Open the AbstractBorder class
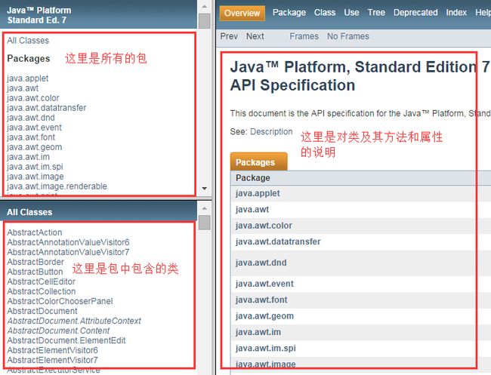The width and height of the screenshot is (491, 375). pos(36,262)
